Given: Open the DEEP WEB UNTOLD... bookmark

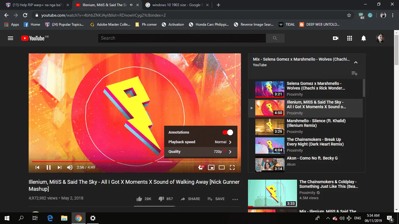Looking at the screenshot, I should [x=320, y=24].
